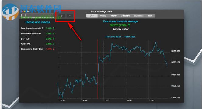Screen dimensions: 202x109
Task: Switch to the Year range tab
Action: (150, 16)
